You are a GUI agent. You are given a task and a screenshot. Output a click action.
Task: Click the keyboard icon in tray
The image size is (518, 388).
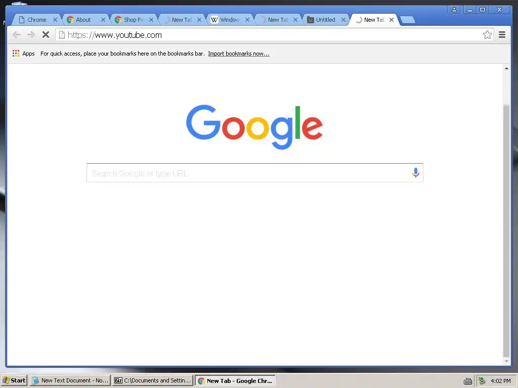[x=468, y=381]
